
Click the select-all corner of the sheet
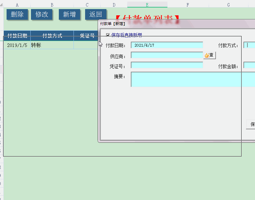tap(2, 5)
